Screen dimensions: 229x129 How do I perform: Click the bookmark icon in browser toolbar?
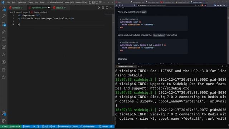click(x=135, y=5)
